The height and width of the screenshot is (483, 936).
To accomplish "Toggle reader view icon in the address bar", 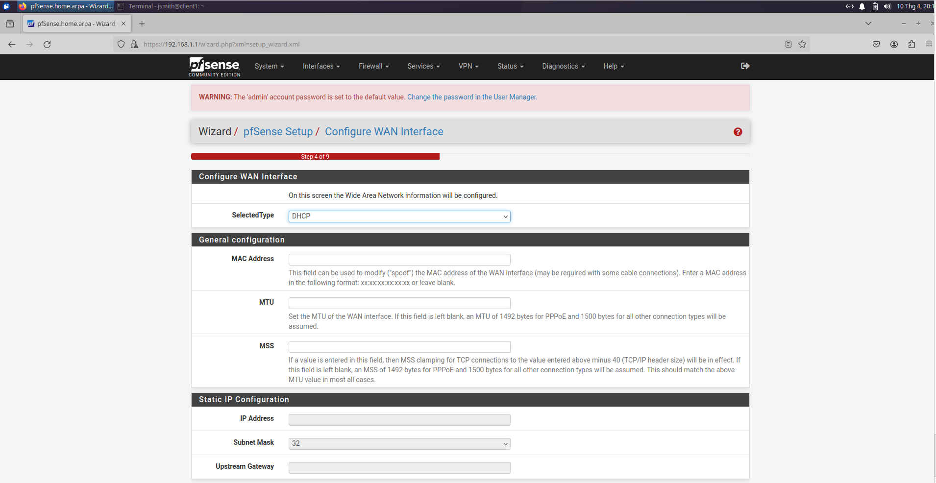I will [x=788, y=44].
